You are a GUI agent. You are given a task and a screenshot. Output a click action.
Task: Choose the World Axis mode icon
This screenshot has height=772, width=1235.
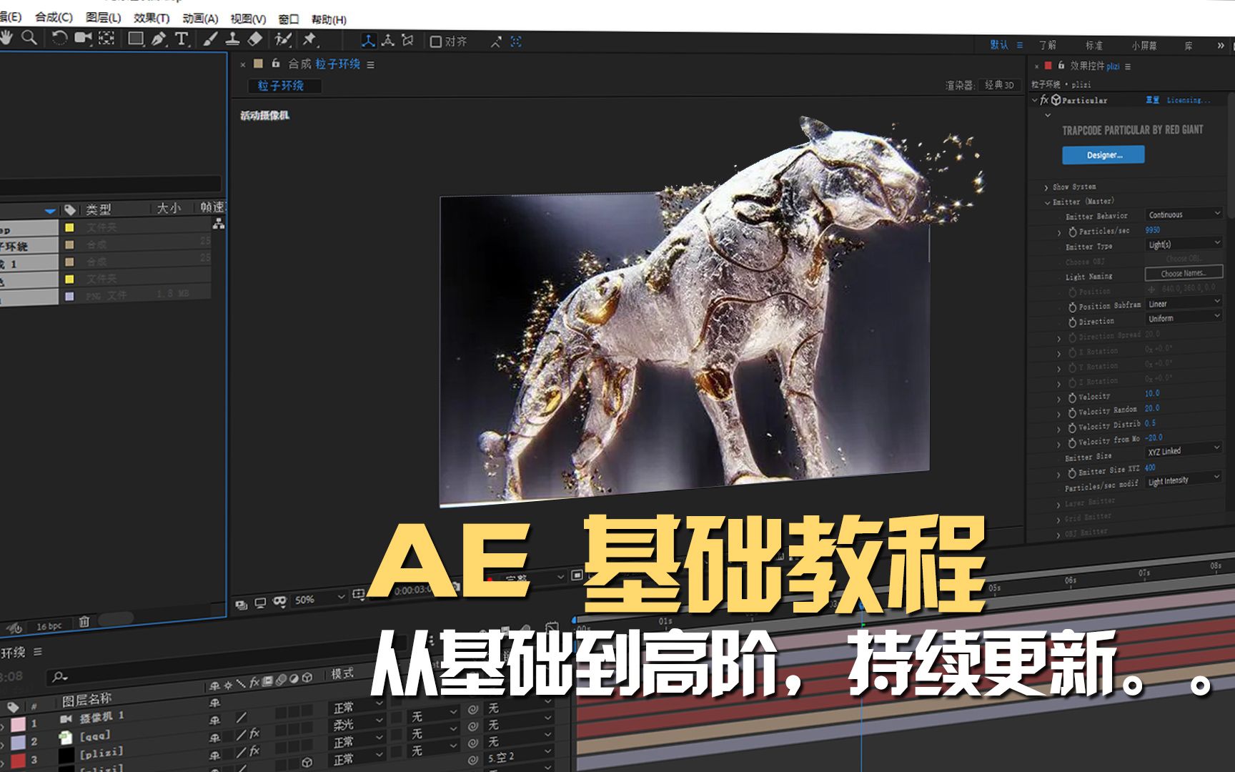click(388, 41)
